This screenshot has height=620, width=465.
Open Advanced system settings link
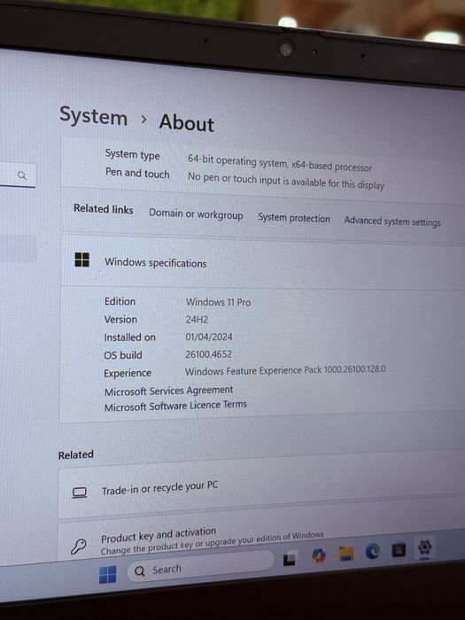click(x=392, y=221)
